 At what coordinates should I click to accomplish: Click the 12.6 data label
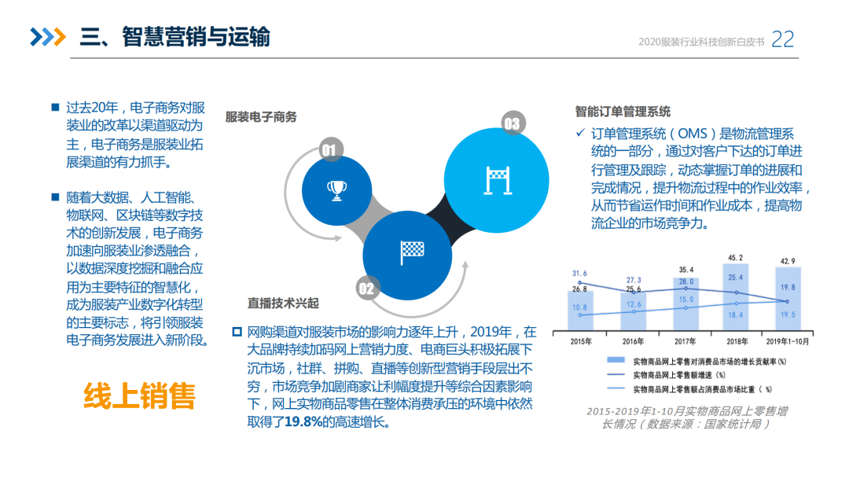click(x=634, y=305)
